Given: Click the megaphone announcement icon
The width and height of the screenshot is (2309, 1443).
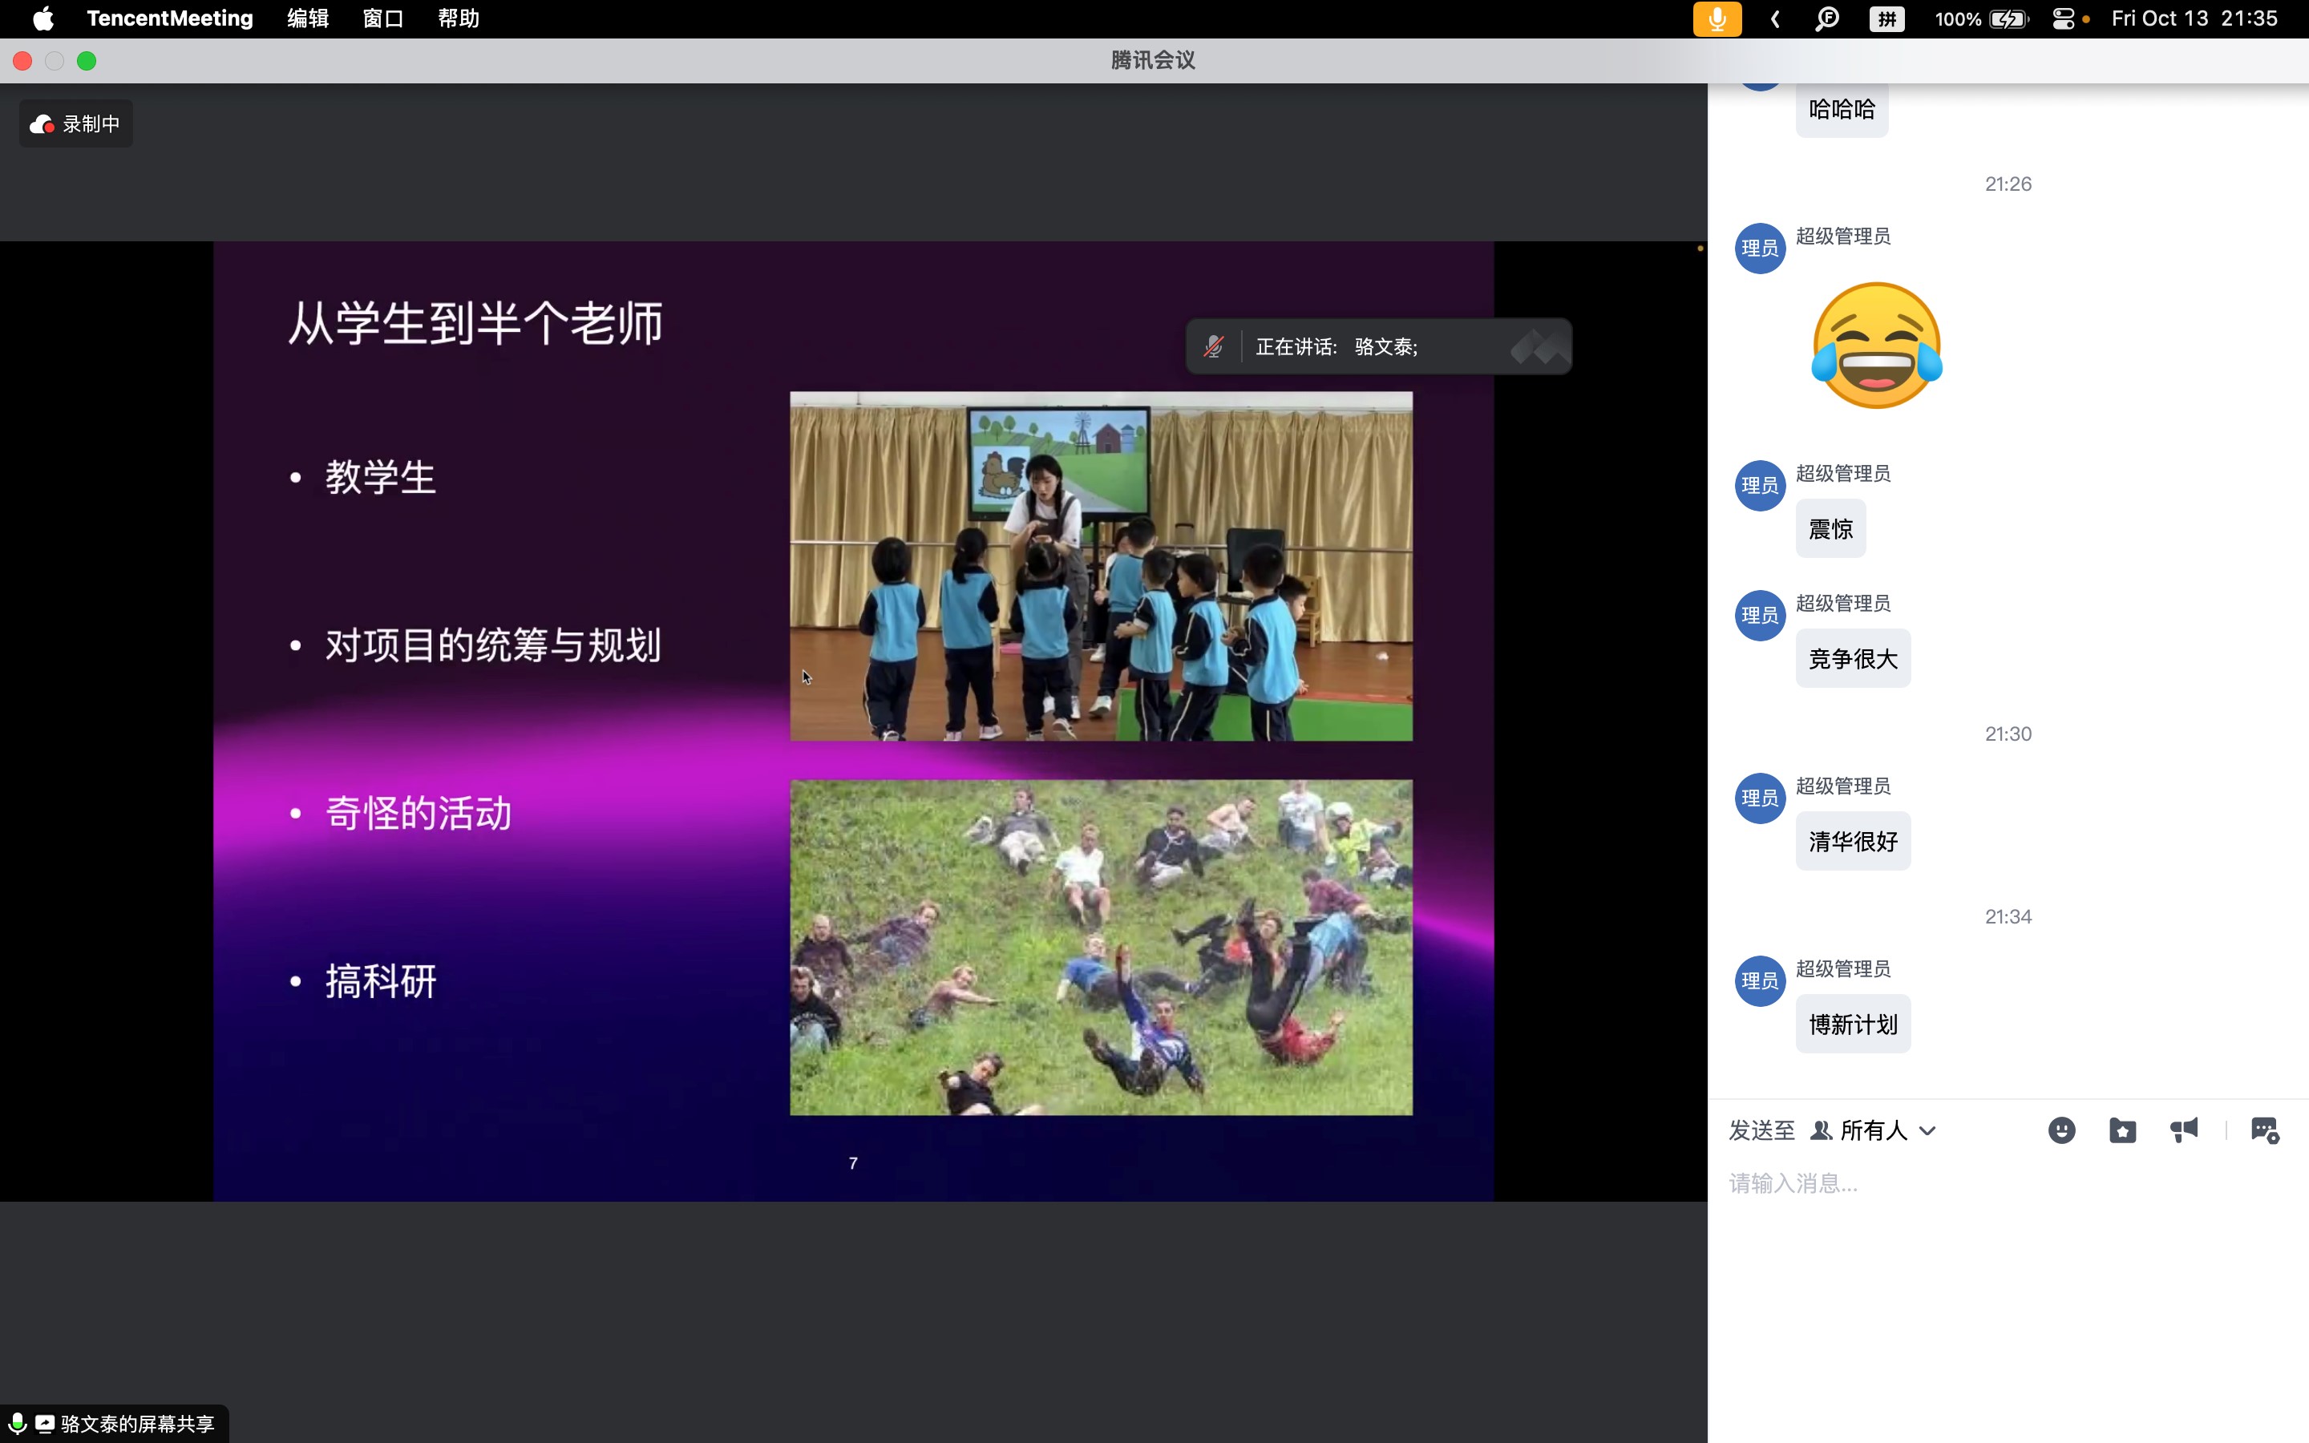Looking at the screenshot, I should [2183, 1130].
